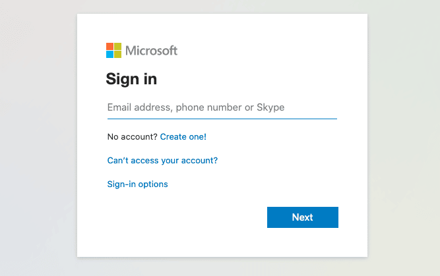Open the Sign-in options link
Image resolution: width=440 pixels, height=276 pixels.
(137, 184)
